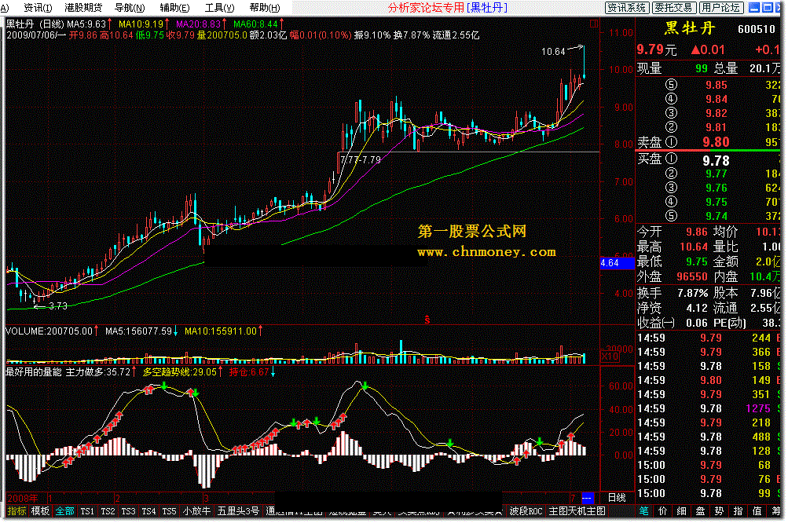Click the 3.73 low price label on chart
The image size is (788, 523).
point(58,305)
